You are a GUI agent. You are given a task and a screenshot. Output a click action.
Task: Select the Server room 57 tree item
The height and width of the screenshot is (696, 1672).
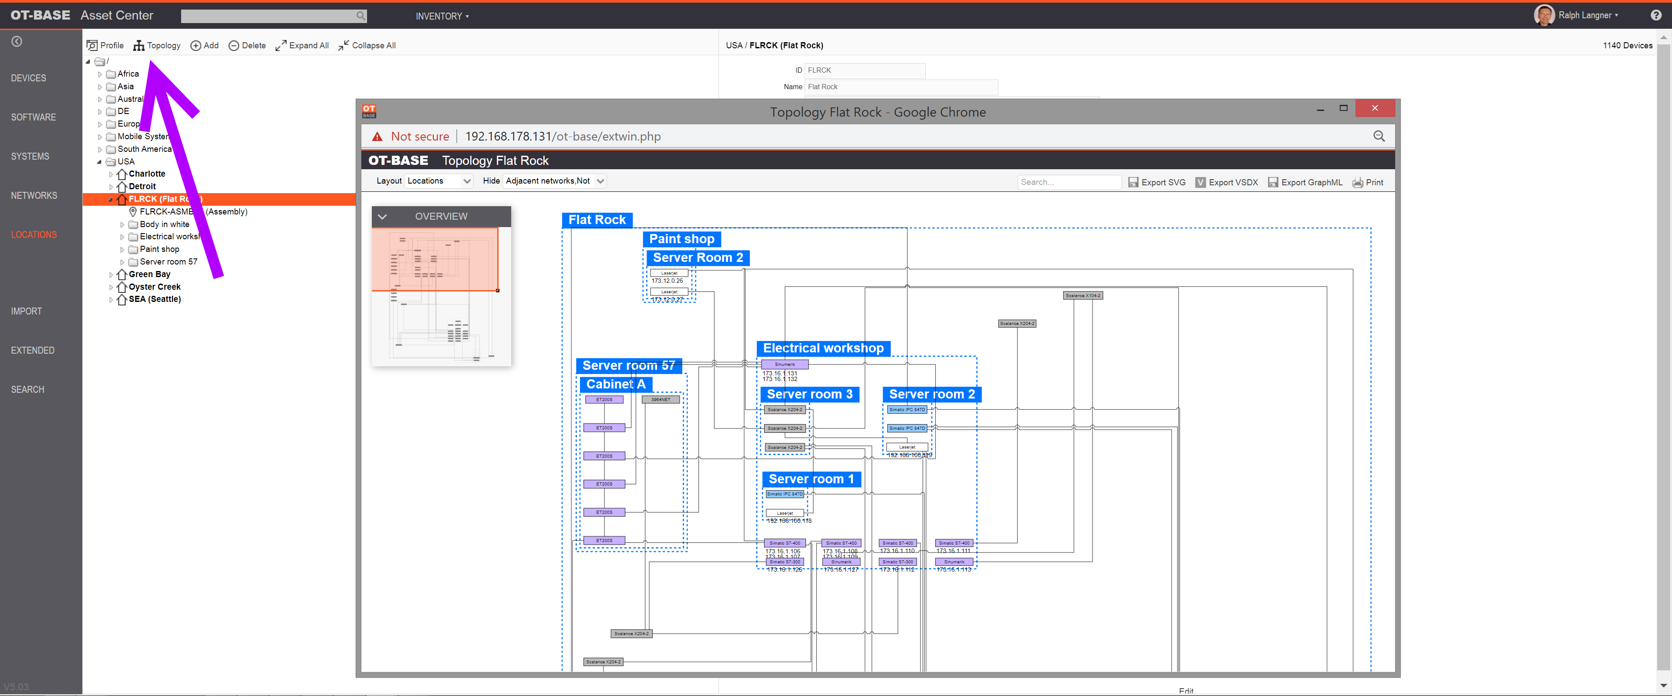point(168,262)
